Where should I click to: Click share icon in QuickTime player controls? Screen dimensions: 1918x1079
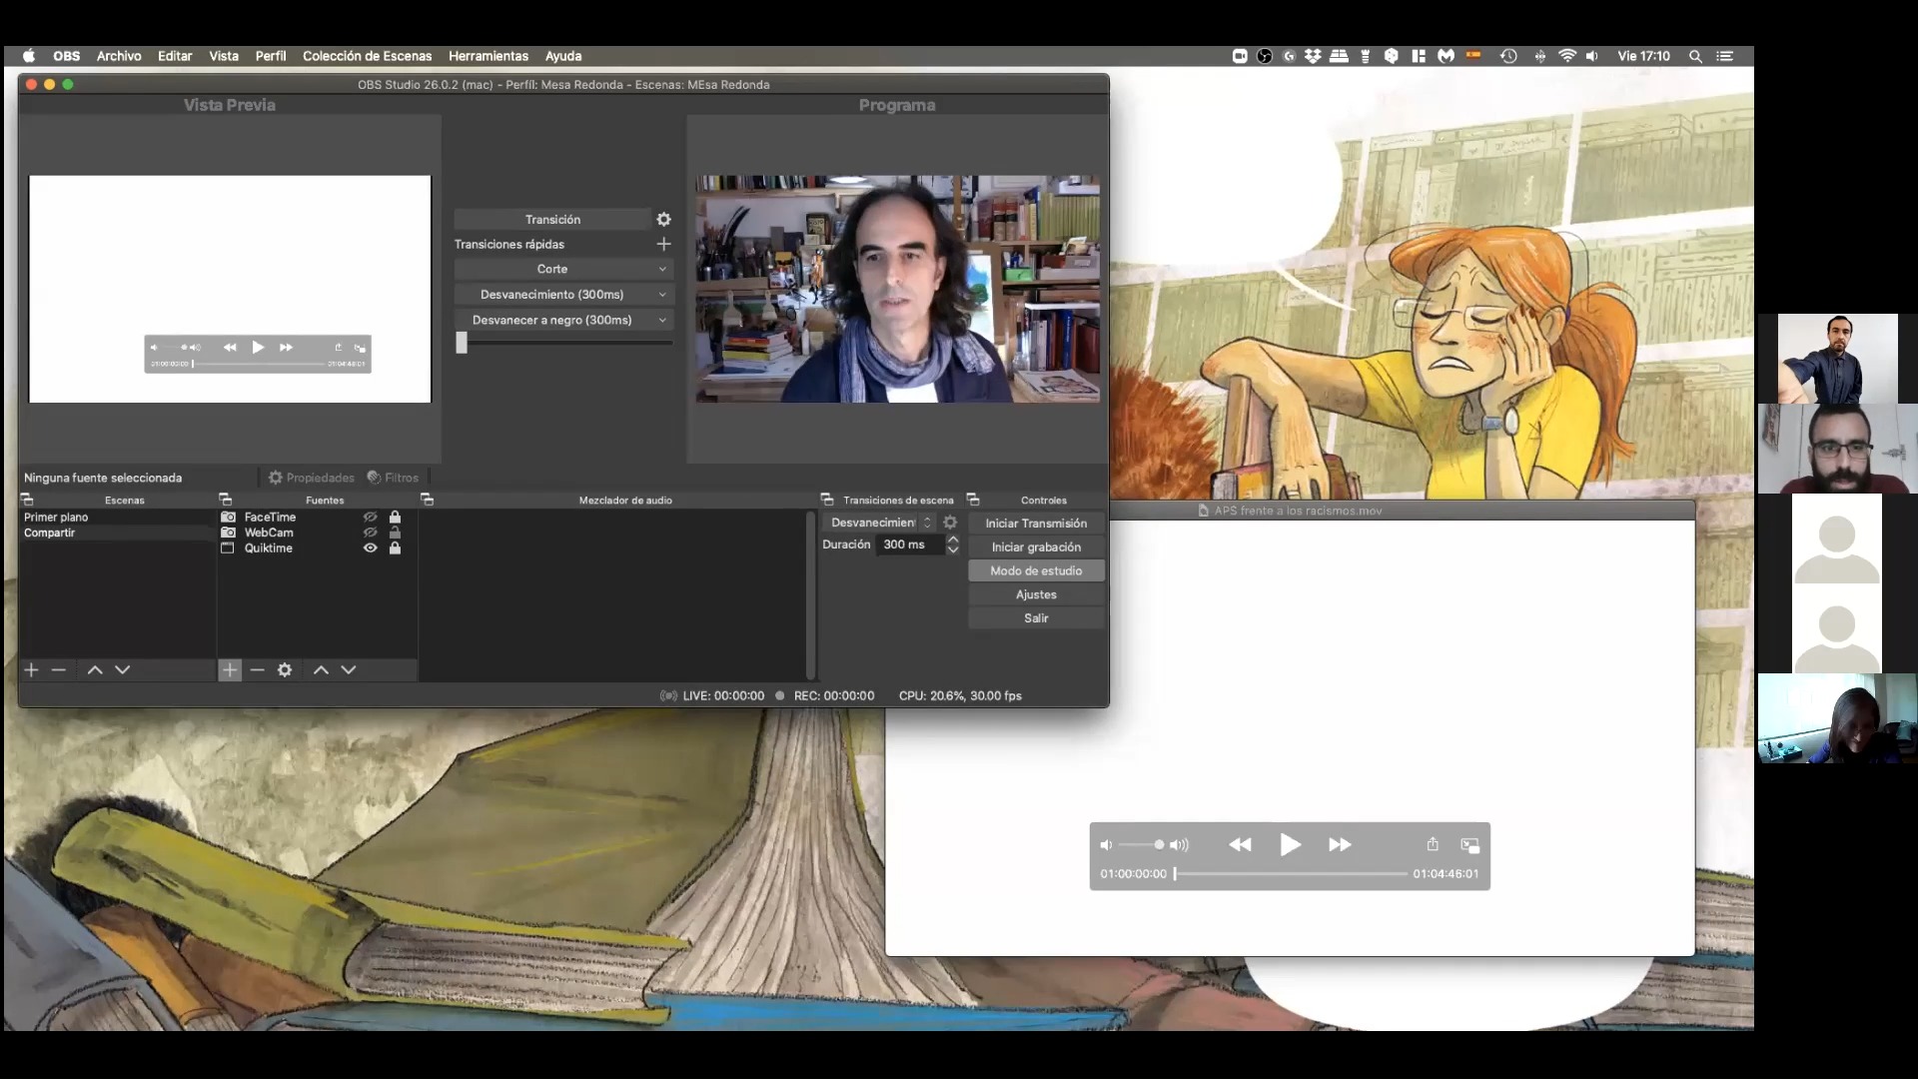[1433, 844]
